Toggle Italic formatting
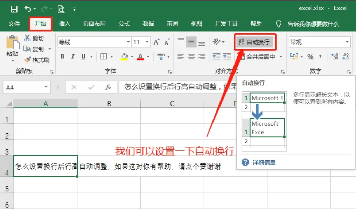 coord(73,56)
